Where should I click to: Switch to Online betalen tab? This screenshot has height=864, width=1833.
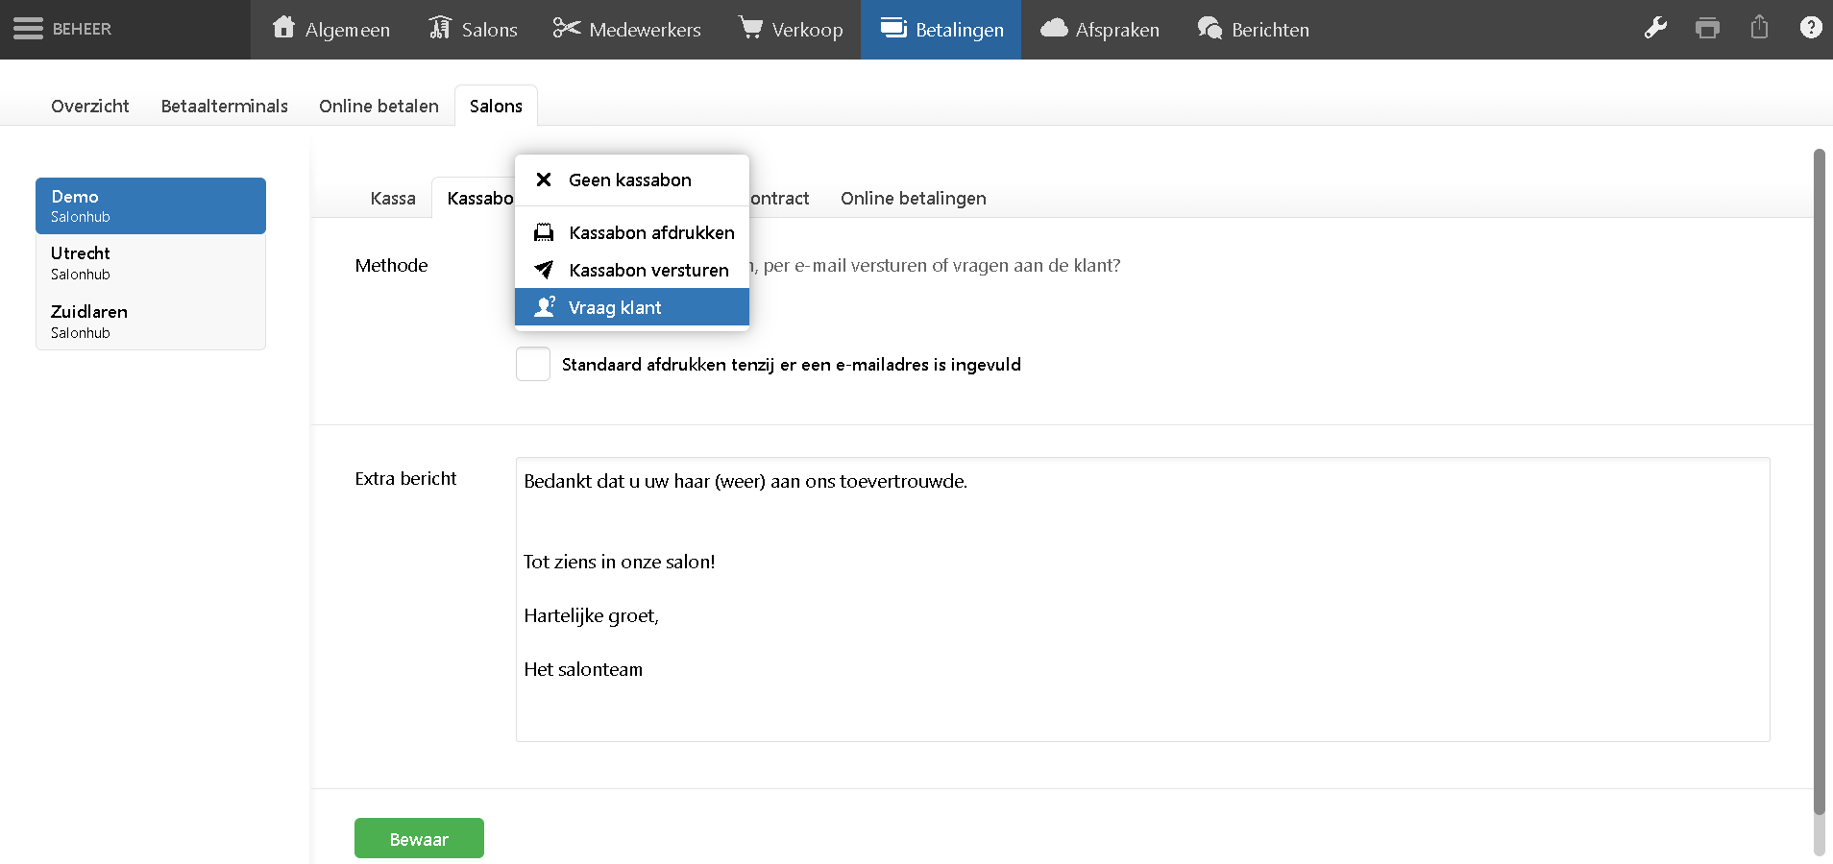pos(379,107)
